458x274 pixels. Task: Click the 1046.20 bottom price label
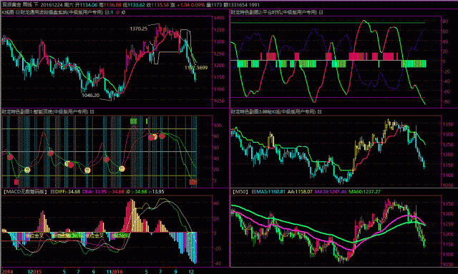pos(91,95)
